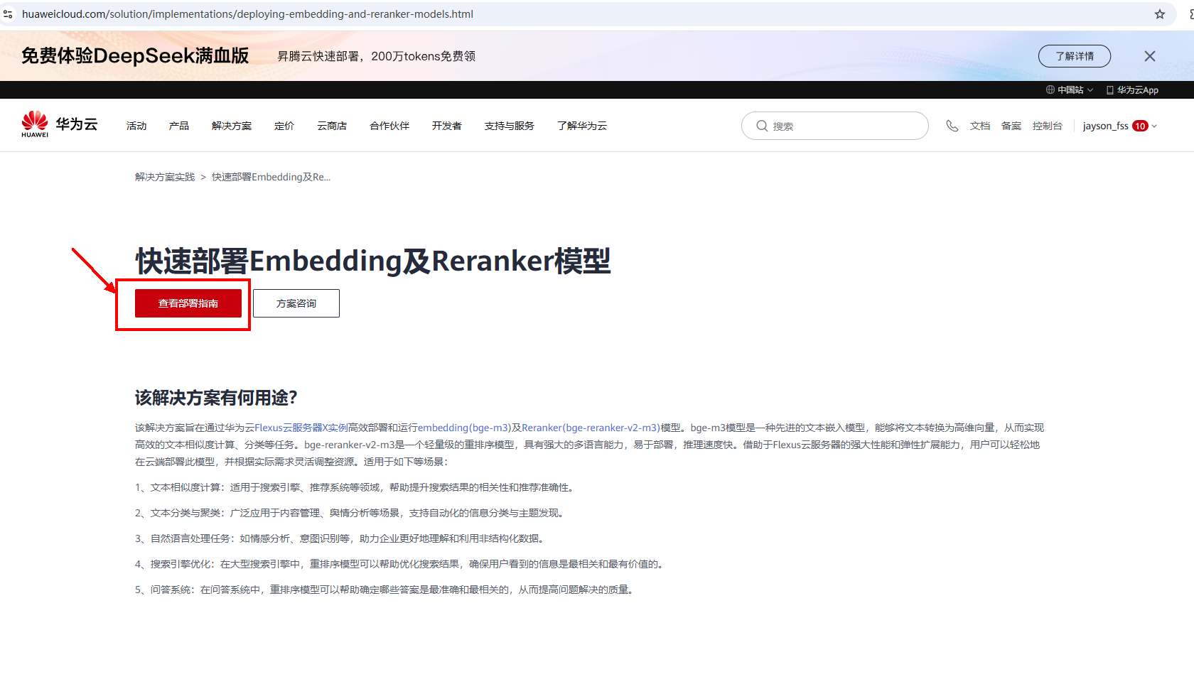Image resolution: width=1194 pixels, height=689 pixels.
Task: Click the 了解详情 button in the banner
Action: coord(1075,56)
